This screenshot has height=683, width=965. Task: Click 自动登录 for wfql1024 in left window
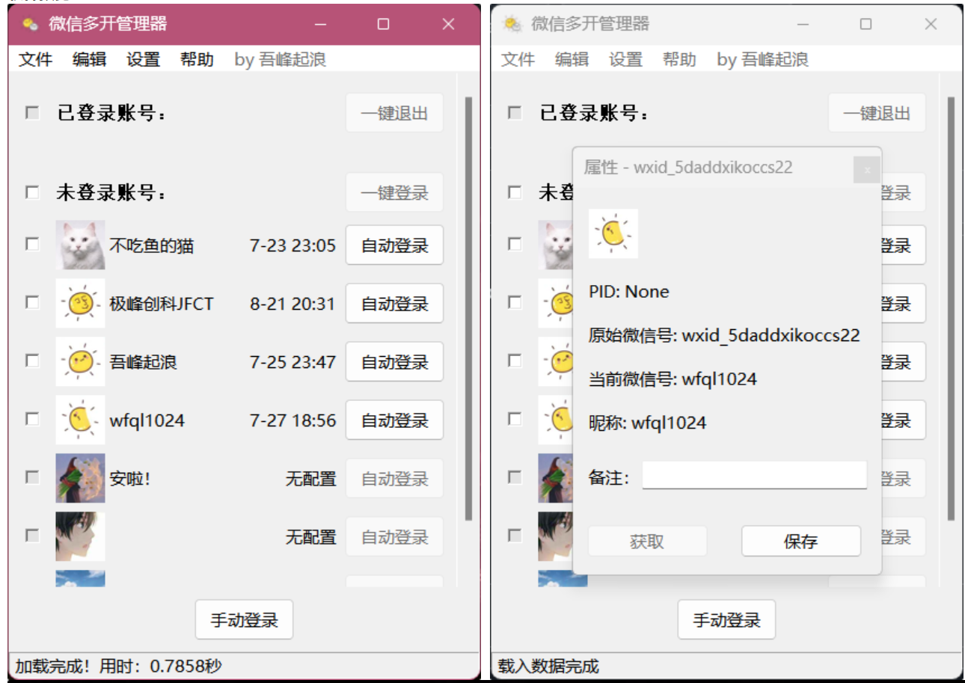(394, 420)
